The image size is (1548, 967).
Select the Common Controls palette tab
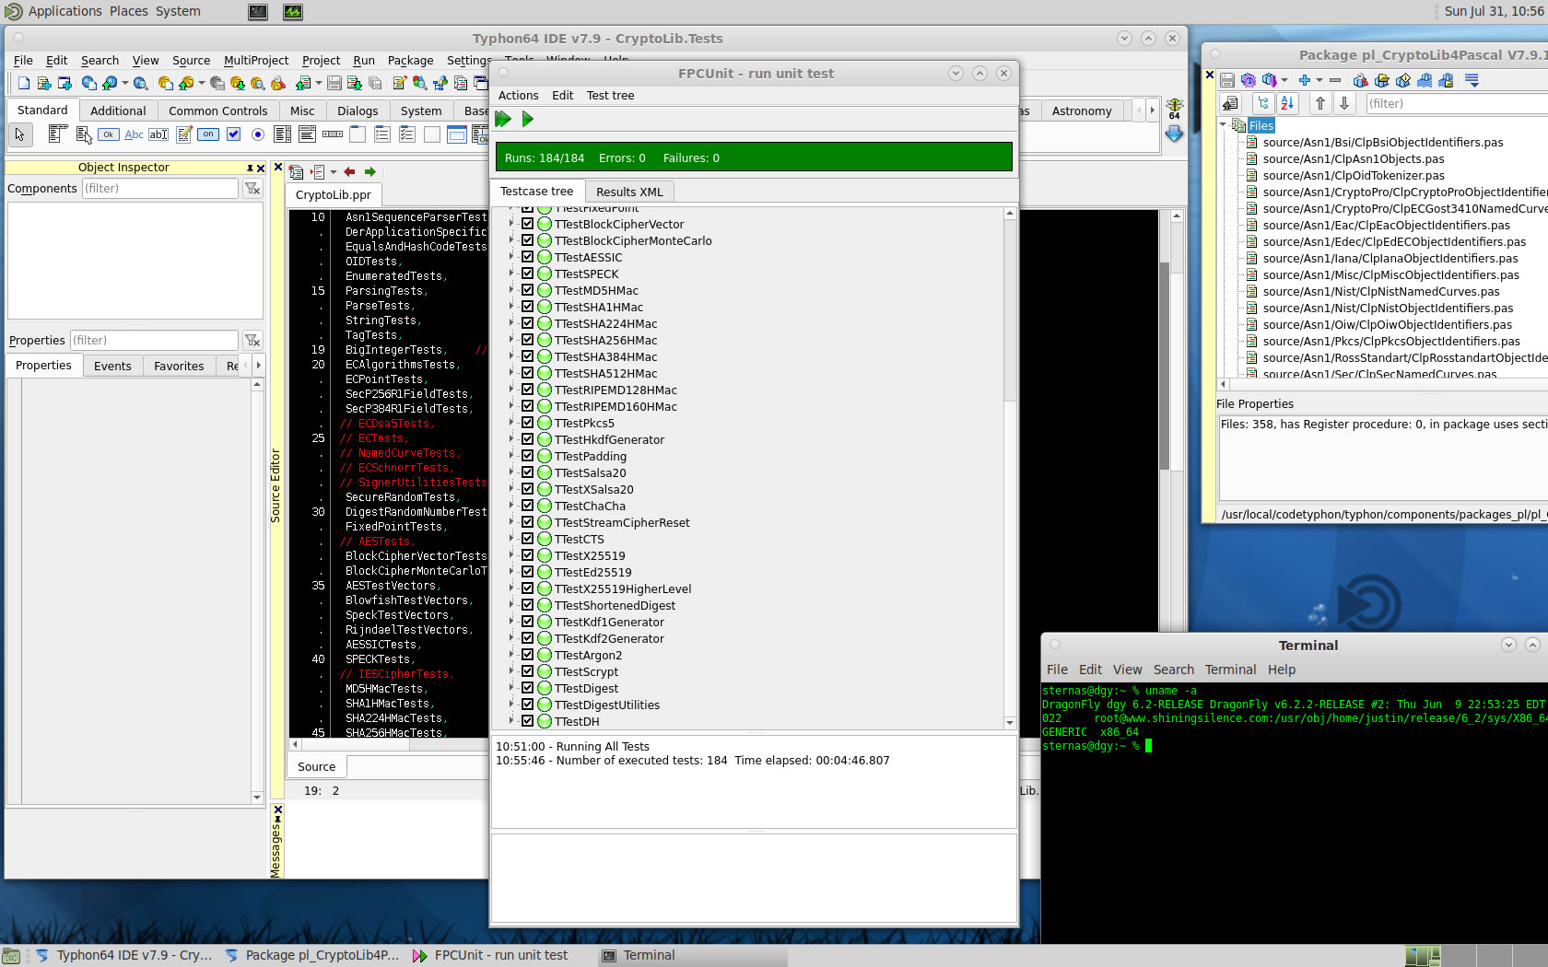point(217,111)
